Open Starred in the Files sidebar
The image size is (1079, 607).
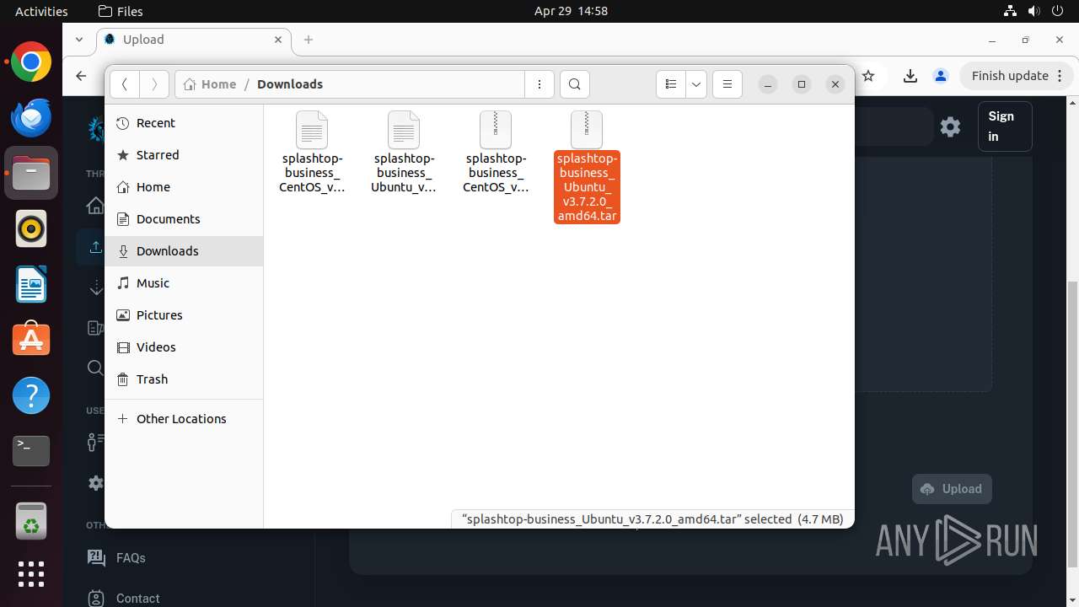click(x=184, y=155)
